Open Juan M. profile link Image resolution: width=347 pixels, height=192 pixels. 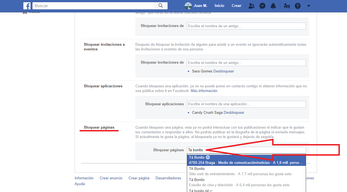coord(200,6)
